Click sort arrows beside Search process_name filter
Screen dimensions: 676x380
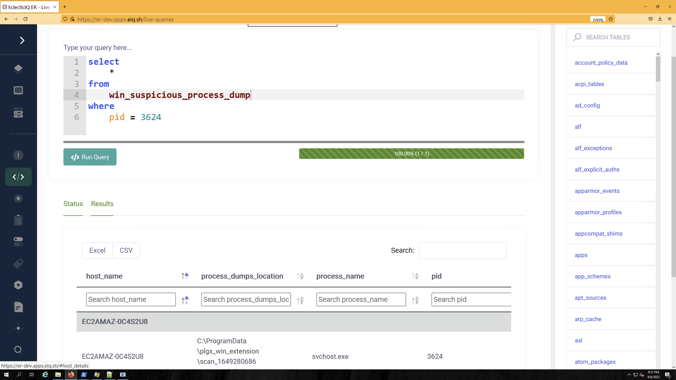click(x=415, y=300)
